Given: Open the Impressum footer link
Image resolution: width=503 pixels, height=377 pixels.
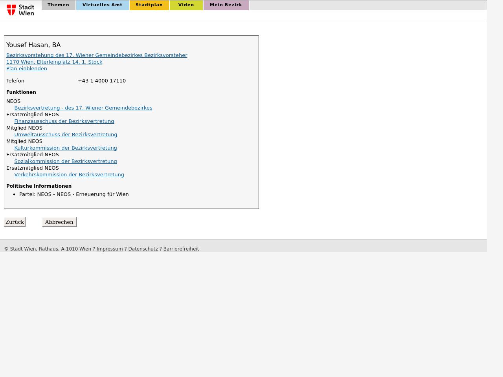Looking at the screenshot, I should 110,249.
